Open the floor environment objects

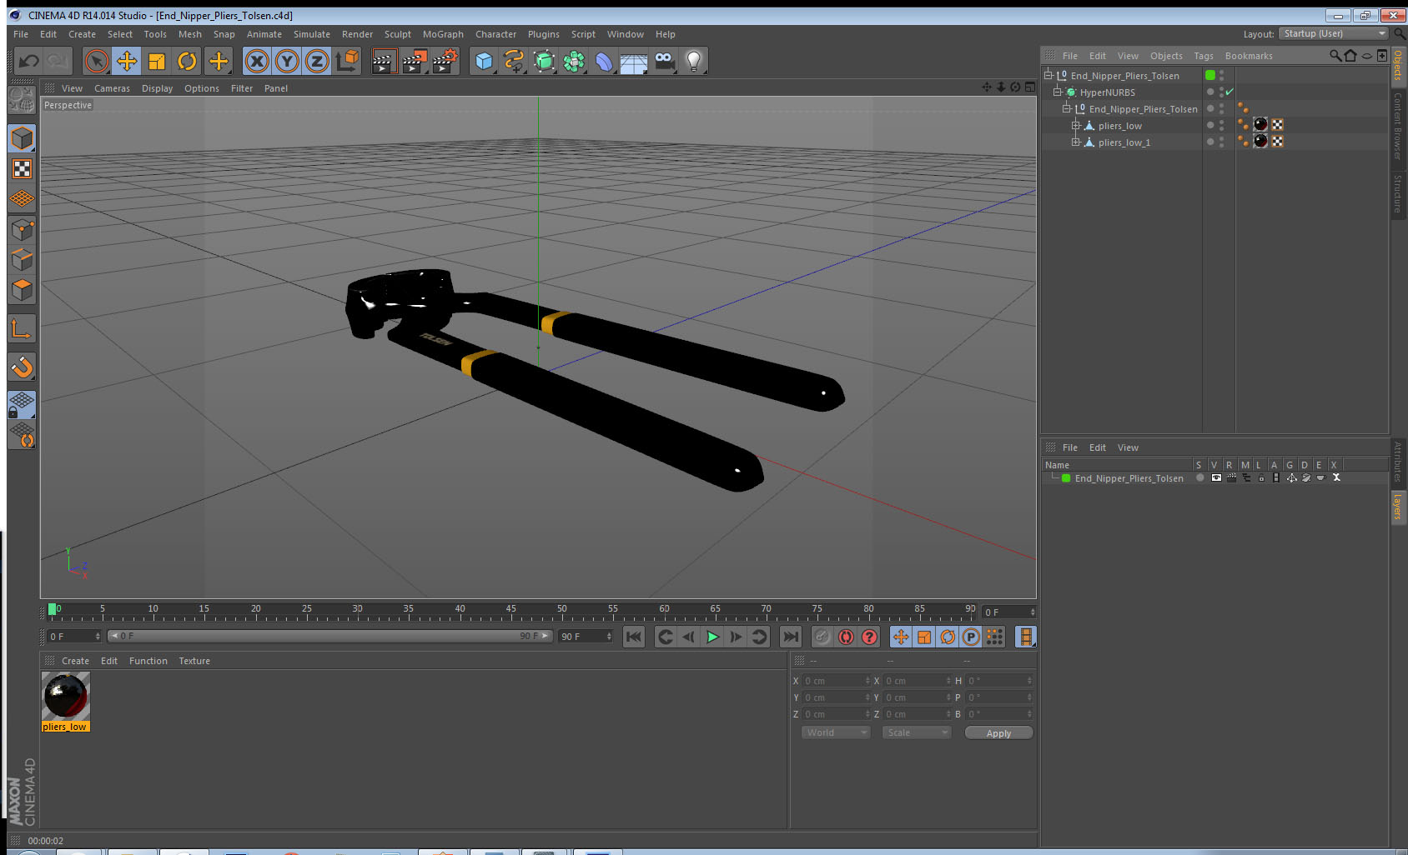click(x=634, y=61)
